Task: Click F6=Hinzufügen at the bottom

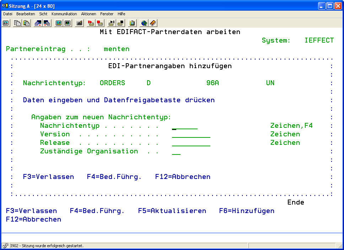Action: click(x=247, y=211)
